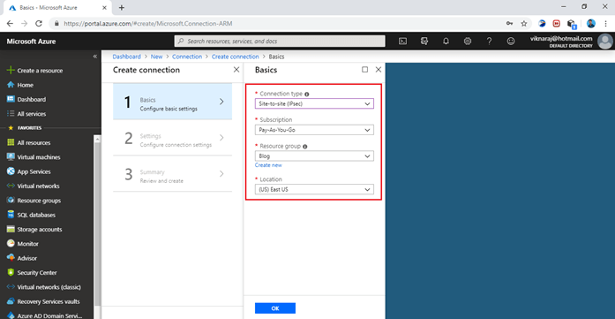
Task: Go back using the browser back arrow
Action: click(x=11, y=24)
